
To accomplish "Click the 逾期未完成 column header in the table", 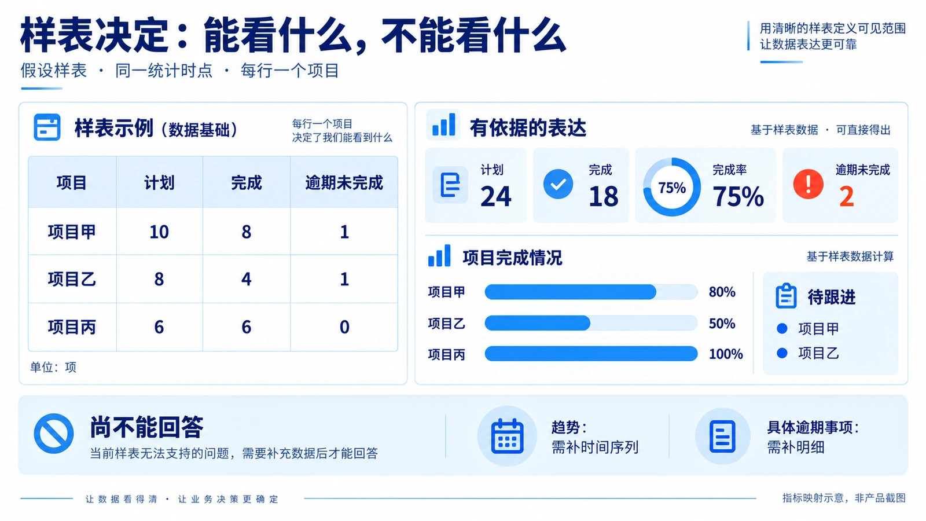I will point(344,183).
